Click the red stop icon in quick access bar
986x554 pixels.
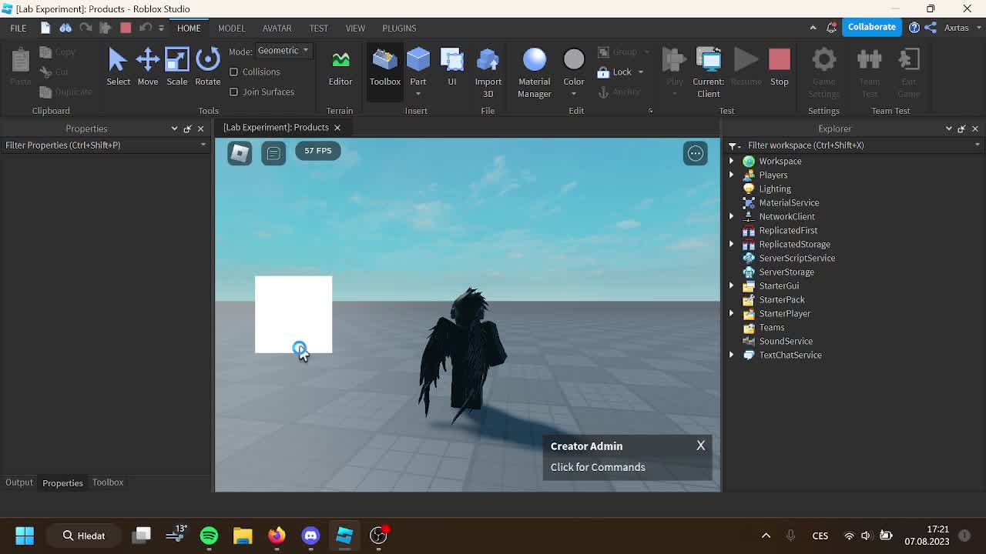click(x=126, y=28)
